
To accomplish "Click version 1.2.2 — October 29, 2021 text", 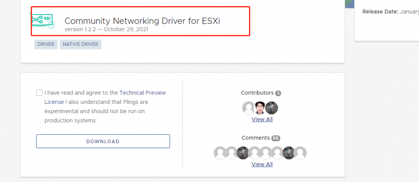I will tap(106, 29).
